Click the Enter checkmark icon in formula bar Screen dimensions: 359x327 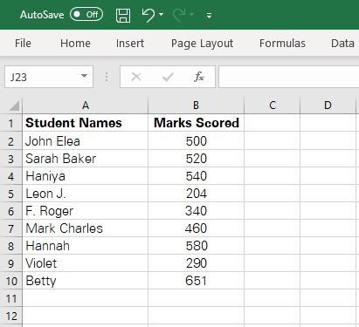[168, 77]
